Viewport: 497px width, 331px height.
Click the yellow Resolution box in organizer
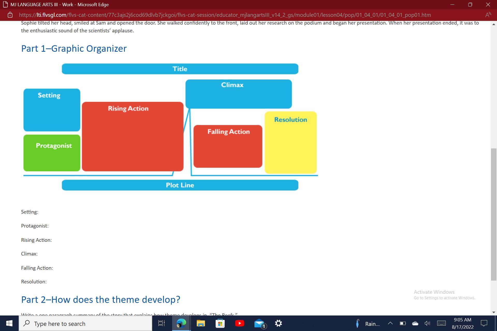click(x=290, y=142)
